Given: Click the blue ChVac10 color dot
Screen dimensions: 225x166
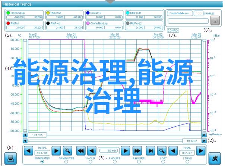Looking at the screenshot, I should pos(88,13).
